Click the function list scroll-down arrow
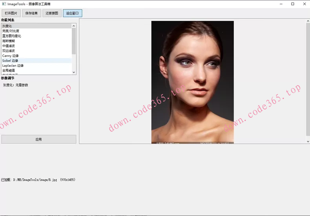Viewport: 310px width, 216px height. pos(74,72)
